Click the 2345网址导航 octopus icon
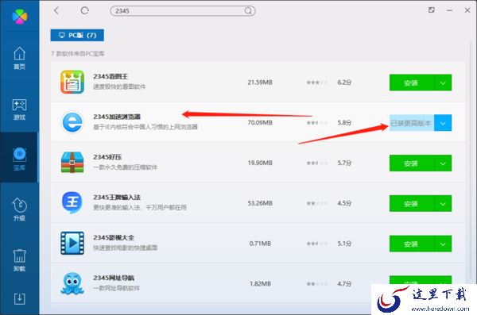The width and height of the screenshot is (477, 315). tap(72, 283)
